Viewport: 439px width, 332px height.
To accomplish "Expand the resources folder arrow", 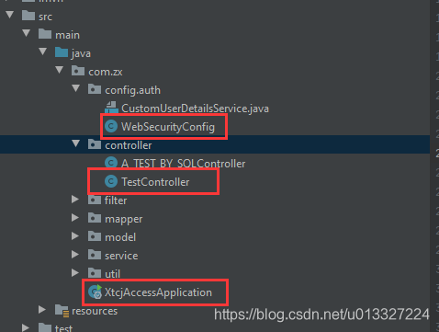I will (x=42, y=310).
